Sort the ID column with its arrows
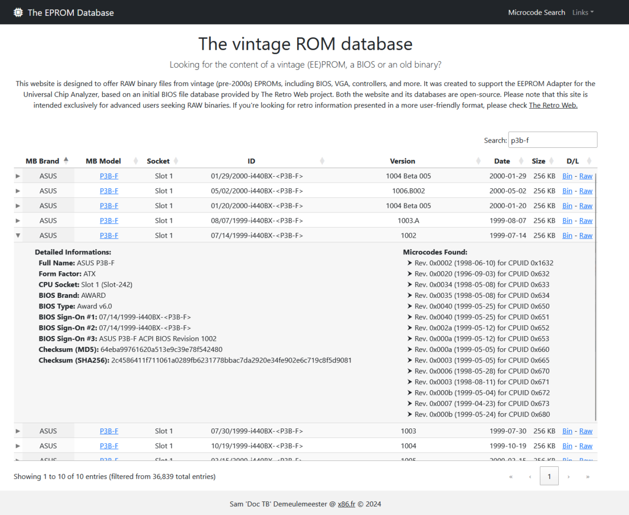The height and width of the screenshot is (515, 629). 322,161
